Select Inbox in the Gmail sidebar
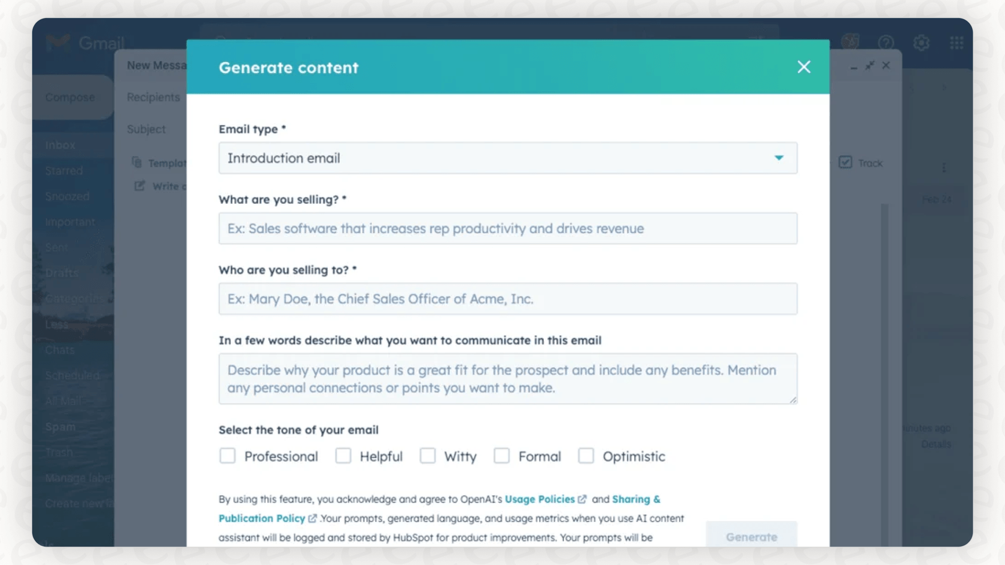The height and width of the screenshot is (565, 1005). (60, 145)
